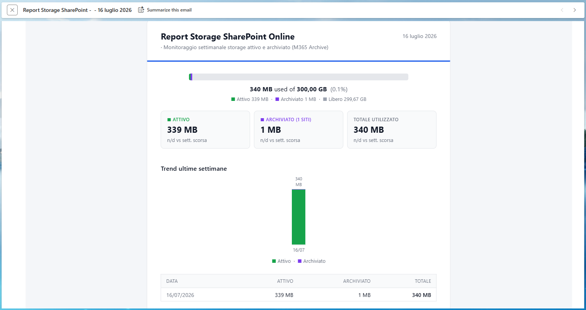Click the 'ARCHIVIATO (1 SITI)' card title
586x310 pixels.
[x=288, y=120]
